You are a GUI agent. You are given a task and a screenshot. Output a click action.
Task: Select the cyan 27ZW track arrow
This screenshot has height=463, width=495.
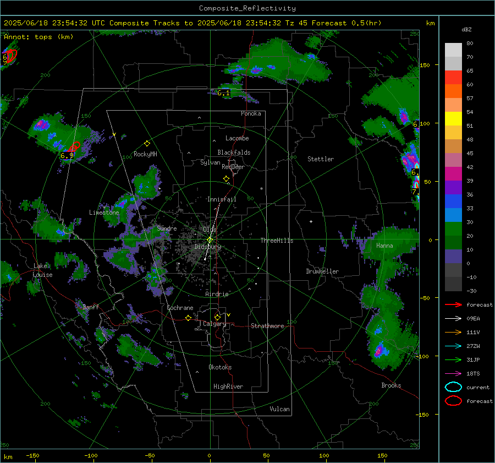coord(453,346)
